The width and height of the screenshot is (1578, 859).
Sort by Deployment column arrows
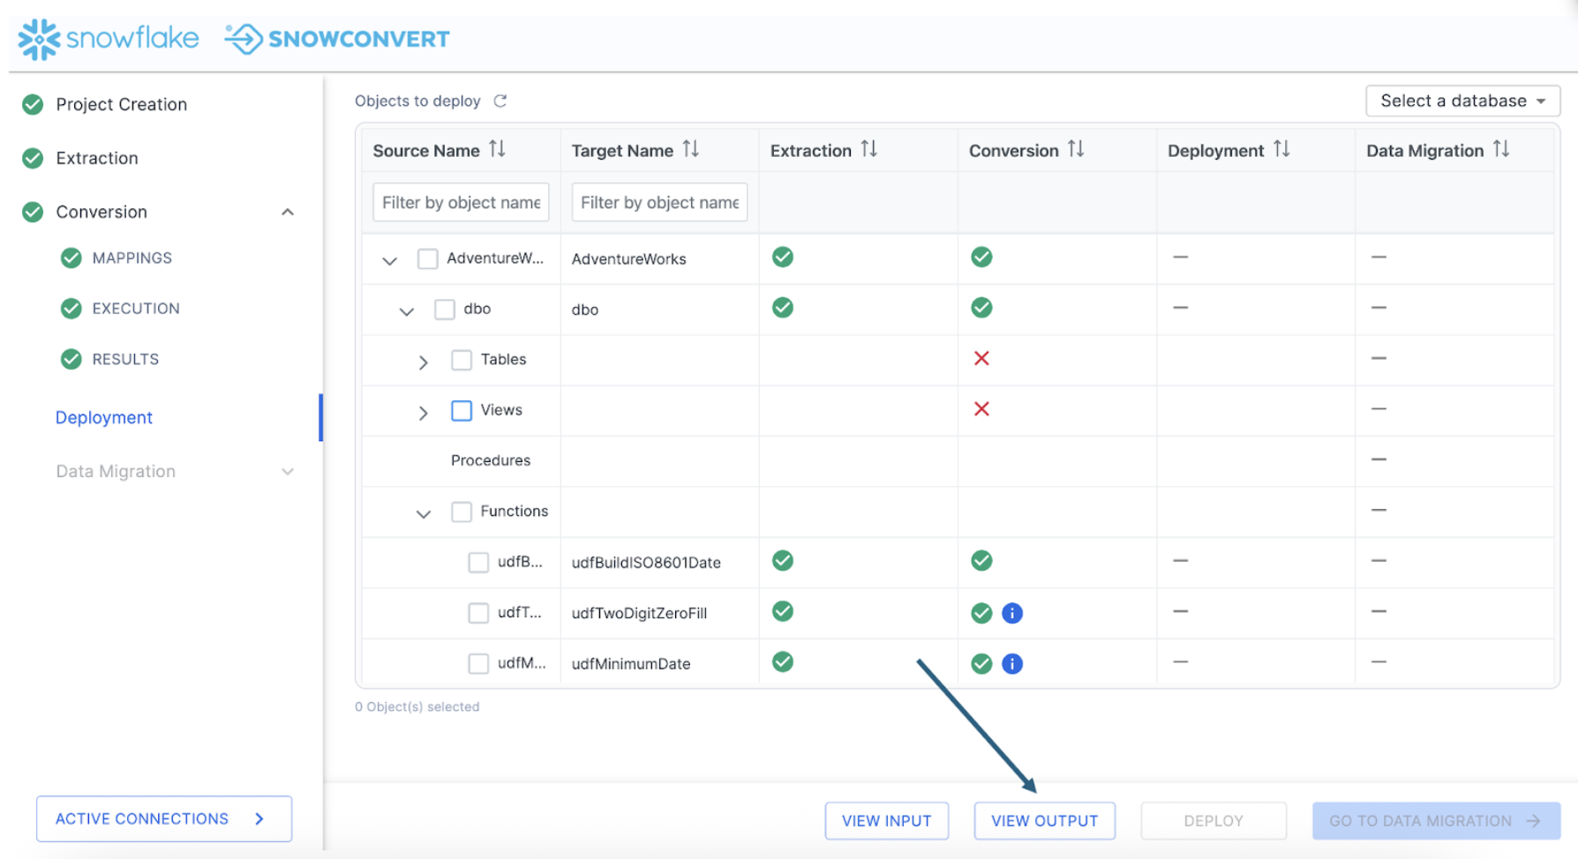1281,150
